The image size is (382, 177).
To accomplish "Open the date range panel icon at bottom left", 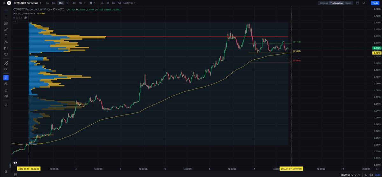I will click(x=16, y=175).
